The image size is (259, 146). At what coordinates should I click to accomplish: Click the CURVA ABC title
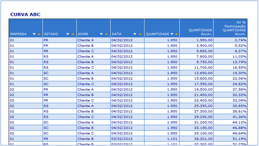click(25, 14)
